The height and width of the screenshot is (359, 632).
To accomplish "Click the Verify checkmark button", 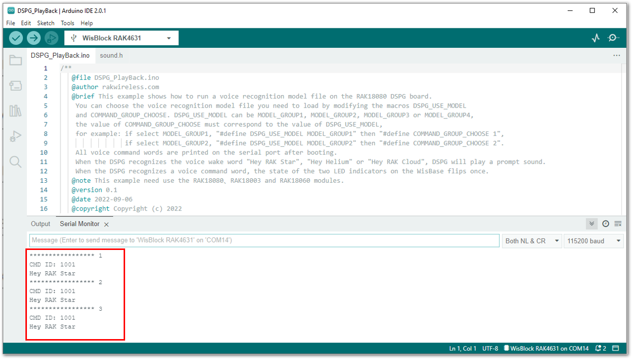I will pos(16,38).
